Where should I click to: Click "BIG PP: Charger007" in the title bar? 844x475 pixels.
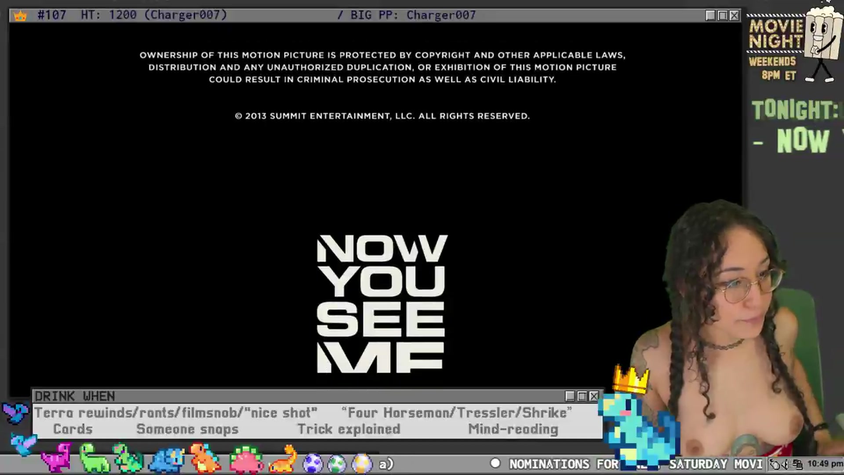pyautogui.click(x=413, y=15)
